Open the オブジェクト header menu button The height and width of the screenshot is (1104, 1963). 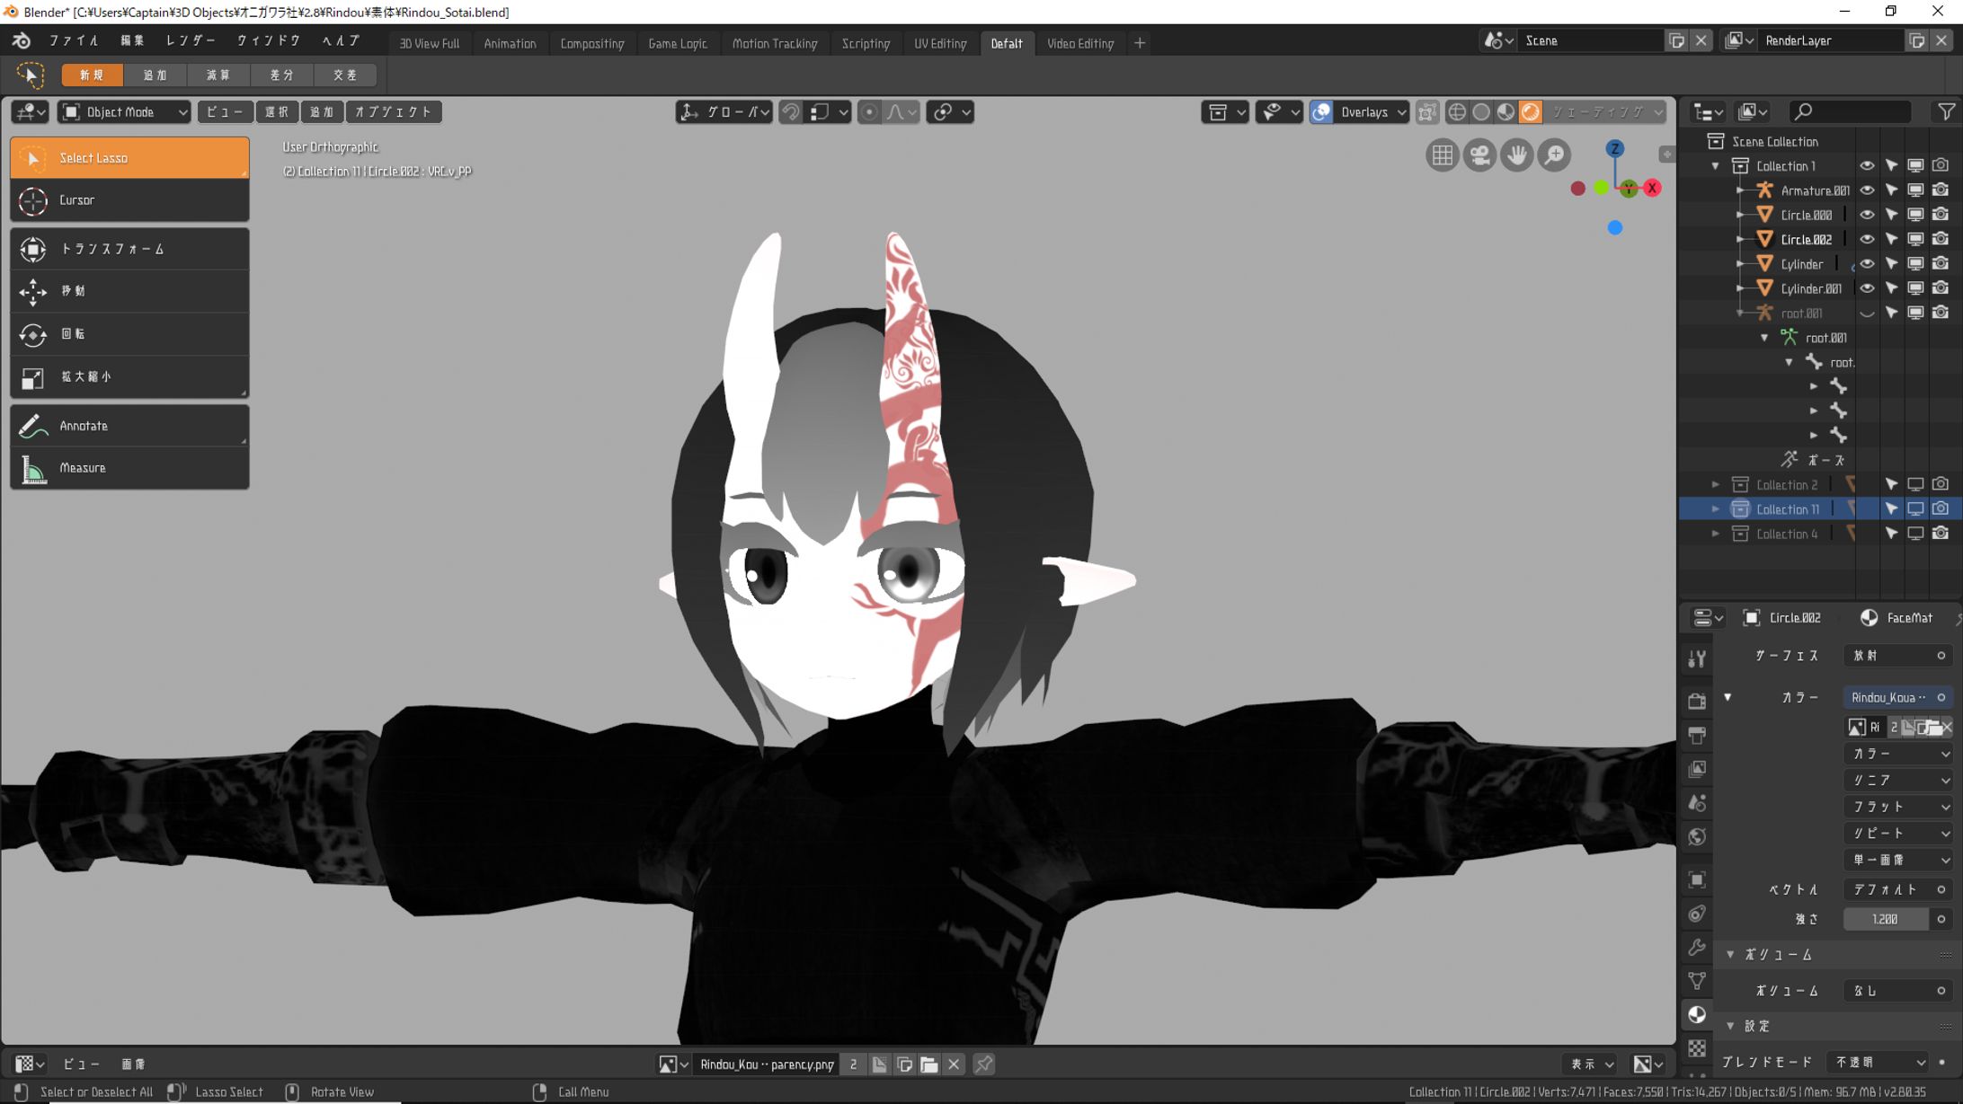tap(393, 112)
